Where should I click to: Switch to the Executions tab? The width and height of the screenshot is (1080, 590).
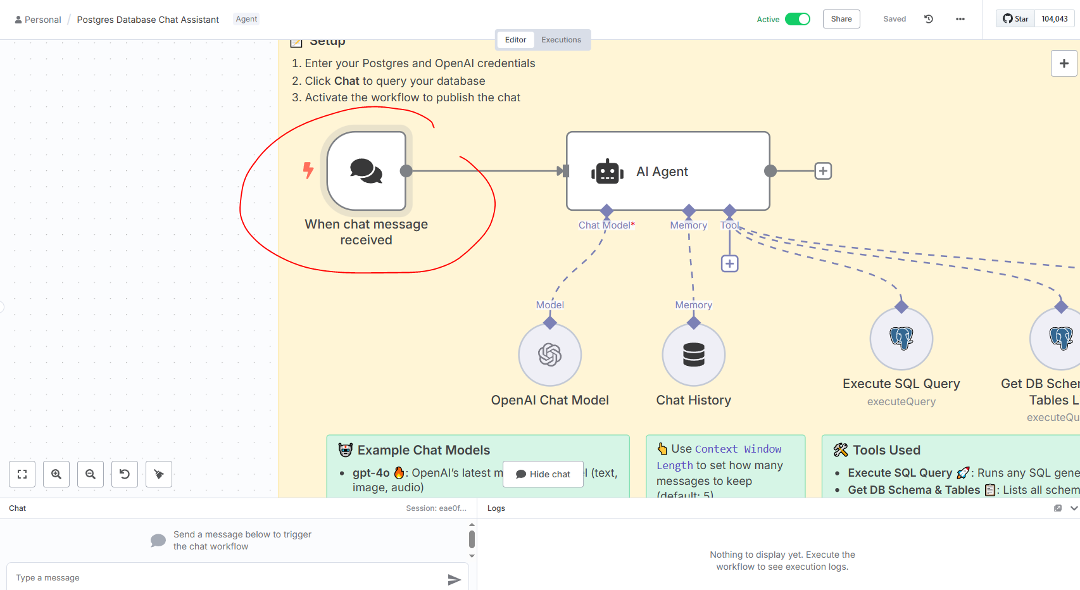561,39
